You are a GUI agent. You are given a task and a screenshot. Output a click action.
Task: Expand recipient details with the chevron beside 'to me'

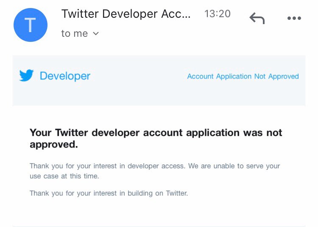[96, 34]
